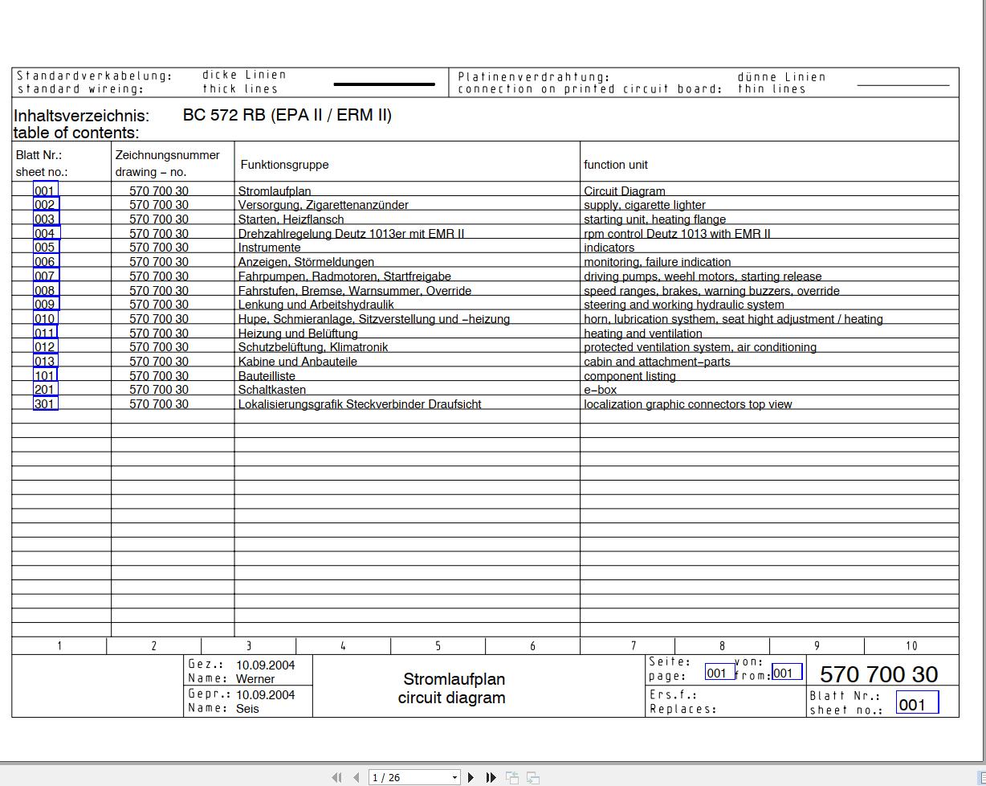
Task: Open sheet link 002 Versorgung
Action: (46, 205)
